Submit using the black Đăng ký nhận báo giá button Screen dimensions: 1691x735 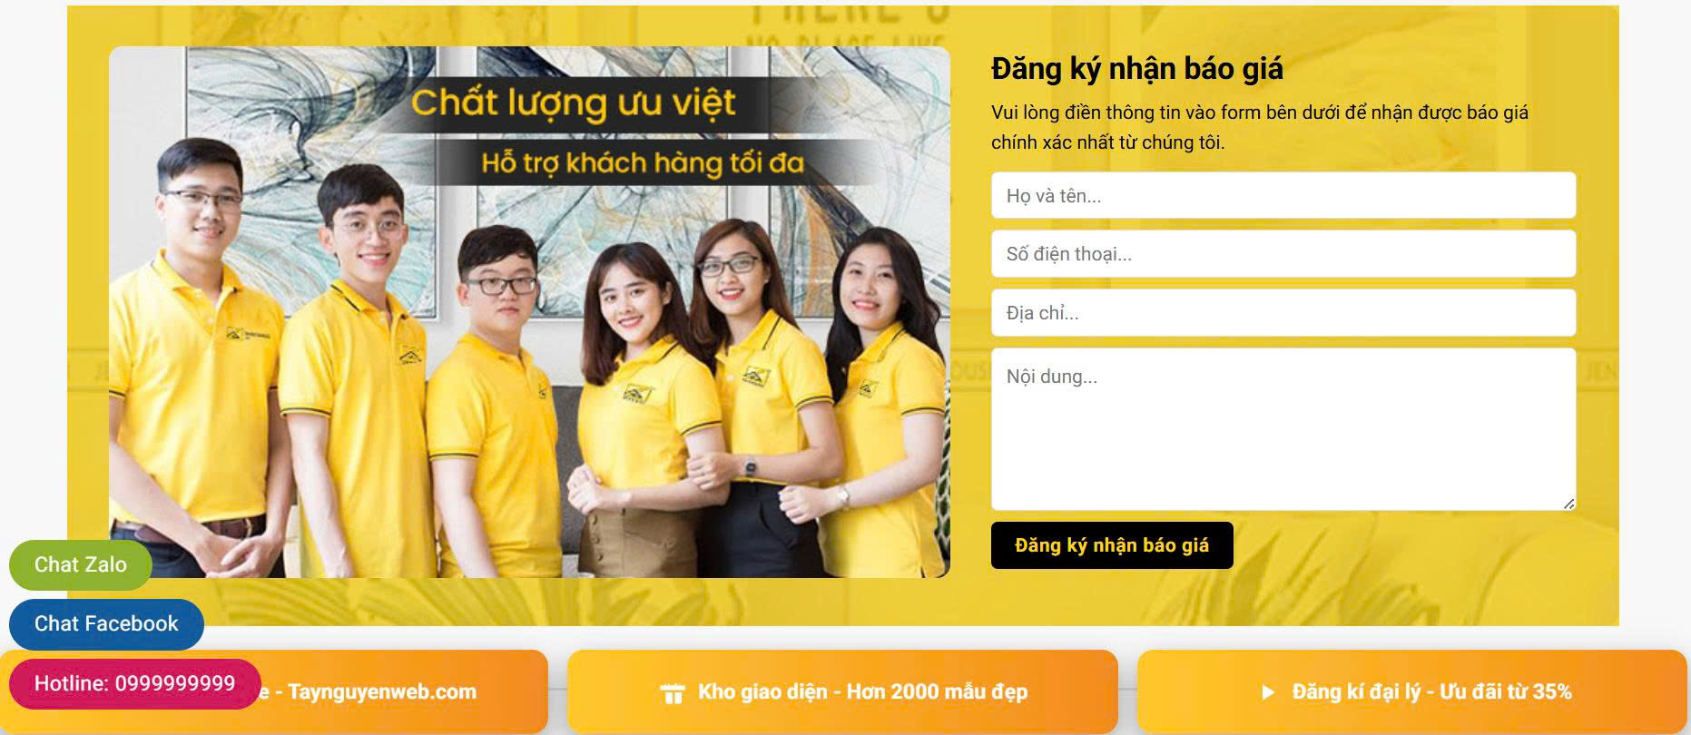coord(1112,545)
